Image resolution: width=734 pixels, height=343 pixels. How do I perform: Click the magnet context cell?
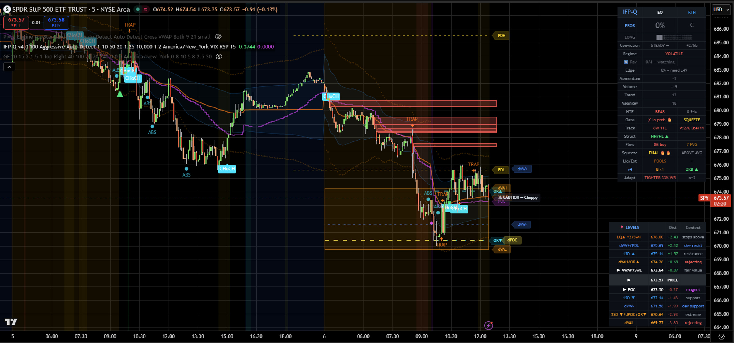(x=693, y=290)
